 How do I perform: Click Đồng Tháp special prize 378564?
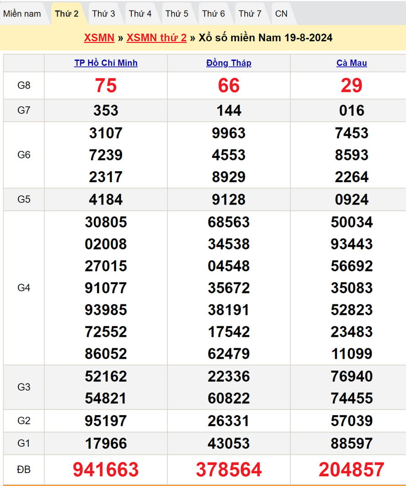tap(229, 470)
